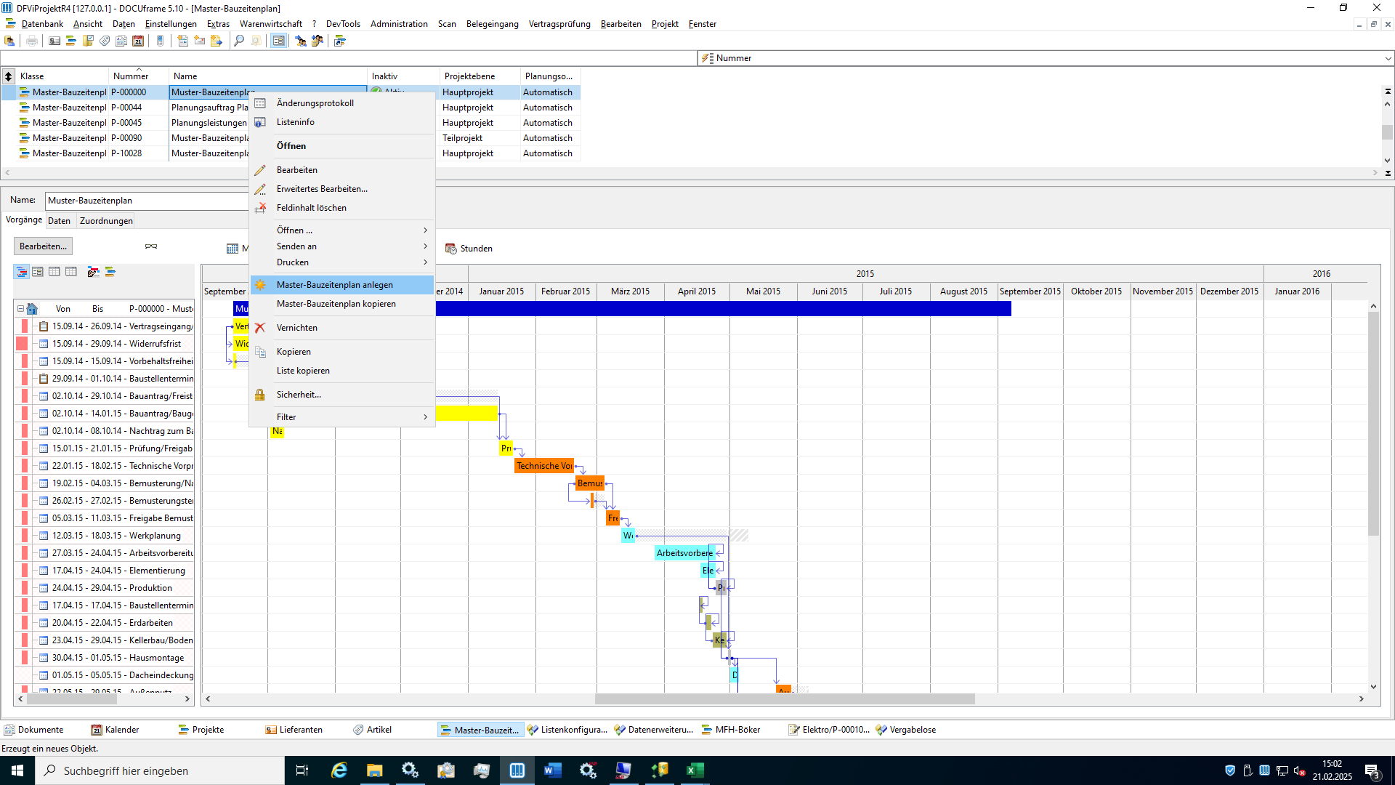Toggle the highlighted form view toolbar icon
1395x785 pixels.
278,41
